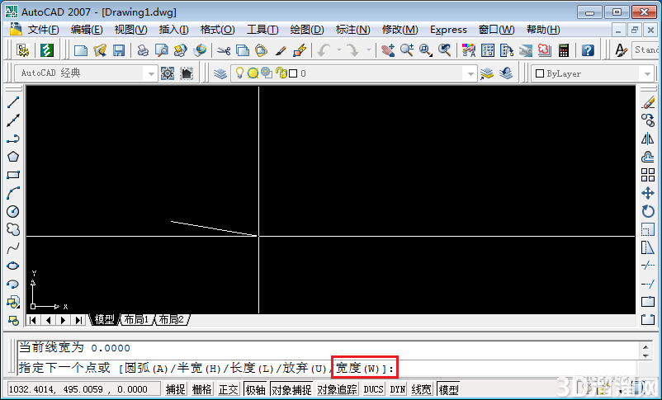Toggle DYN dynamic input
The height and width of the screenshot is (400, 662).
[397, 389]
